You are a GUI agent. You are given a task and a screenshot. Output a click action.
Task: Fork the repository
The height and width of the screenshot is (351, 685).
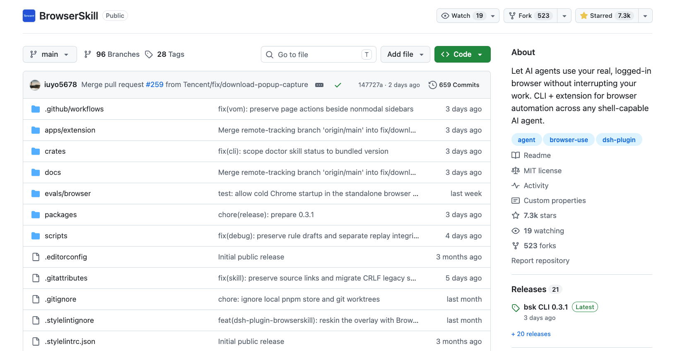pyautogui.click(x=530, y=16)
